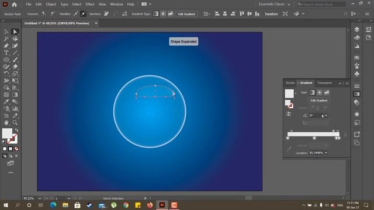Open Windows Start menu
The height and width of the screenshot is (210, 374).
coord(5,205)
